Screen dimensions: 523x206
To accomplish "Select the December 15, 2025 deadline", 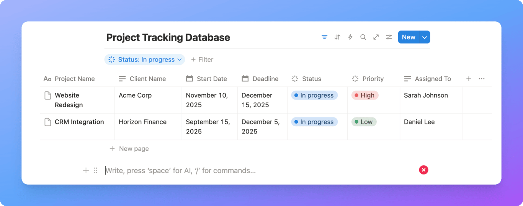I will tap(262, 100).
